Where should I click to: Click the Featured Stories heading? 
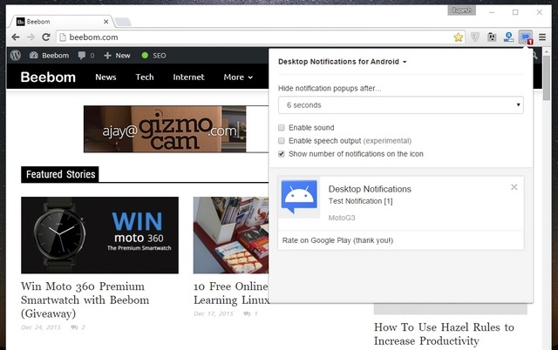(x=60, y=174)
